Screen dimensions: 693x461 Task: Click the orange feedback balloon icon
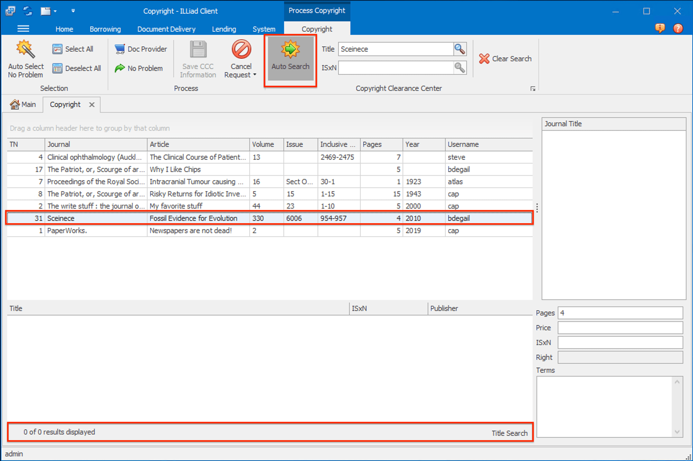(x=660, y=28)
